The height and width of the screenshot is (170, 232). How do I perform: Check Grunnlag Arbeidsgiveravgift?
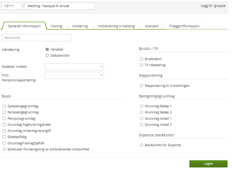click(4, 131)
